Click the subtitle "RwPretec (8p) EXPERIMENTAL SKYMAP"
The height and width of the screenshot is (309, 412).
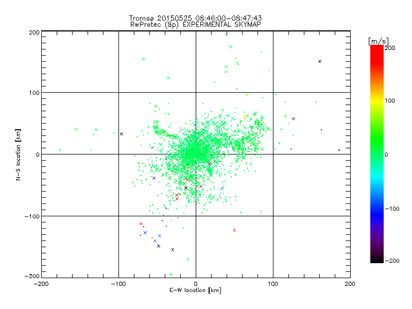click(196, 25)
